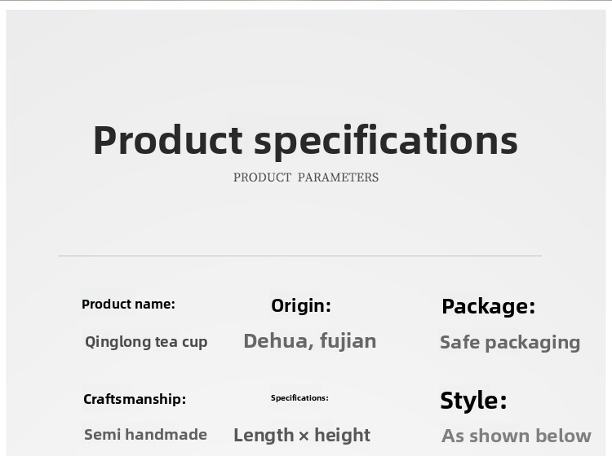The image size is (612, 456).
Task: Select the small "Specifications:" label
Action: click(x=299, y=398)
